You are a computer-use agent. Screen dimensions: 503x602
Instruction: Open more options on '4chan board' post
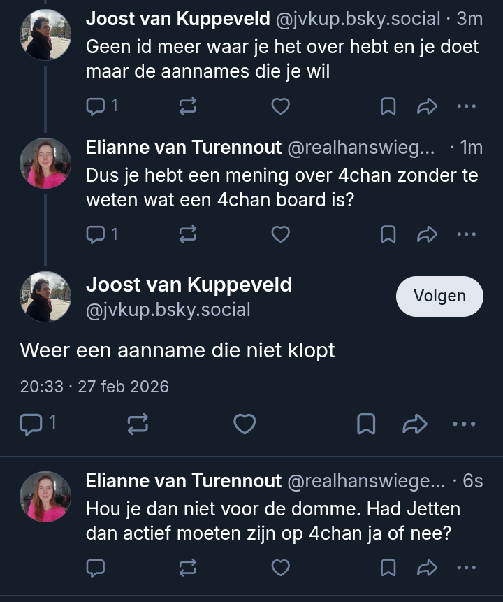(466, 234)
